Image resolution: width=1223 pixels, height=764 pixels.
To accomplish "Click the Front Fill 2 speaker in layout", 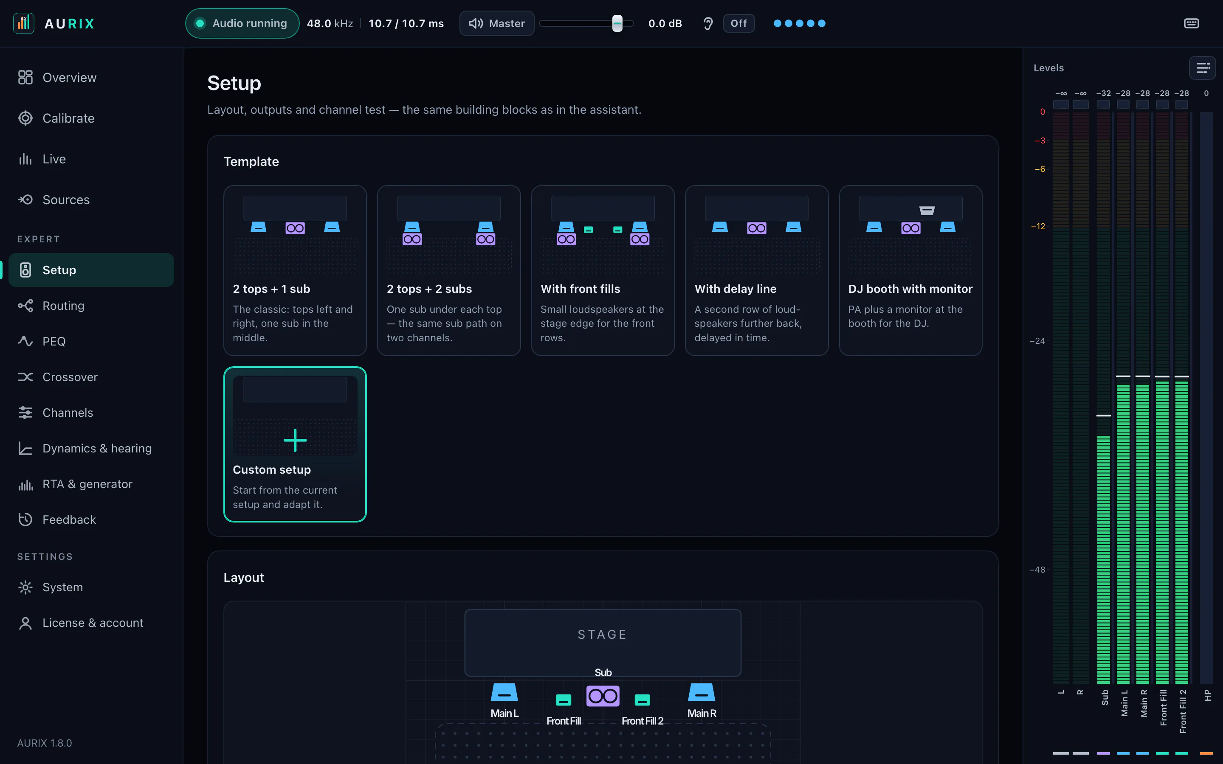I will 642,700.
